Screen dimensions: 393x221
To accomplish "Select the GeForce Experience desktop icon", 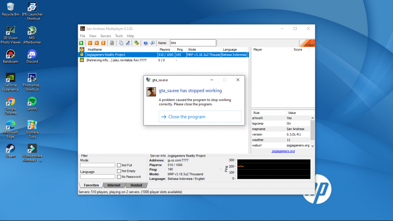I will point(11,82).
